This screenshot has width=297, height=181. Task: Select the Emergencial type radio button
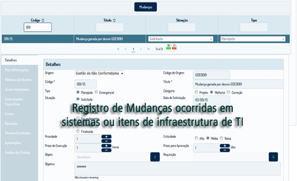pos(96,92)
